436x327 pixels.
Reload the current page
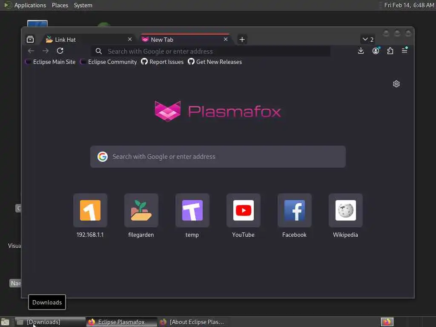[x=60, y=51]
